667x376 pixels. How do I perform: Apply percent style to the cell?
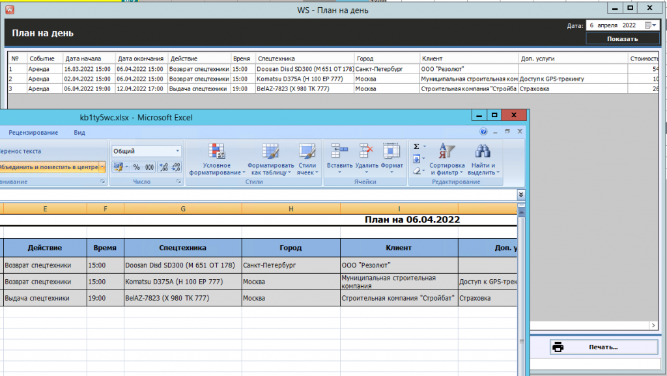coord(137,167)
